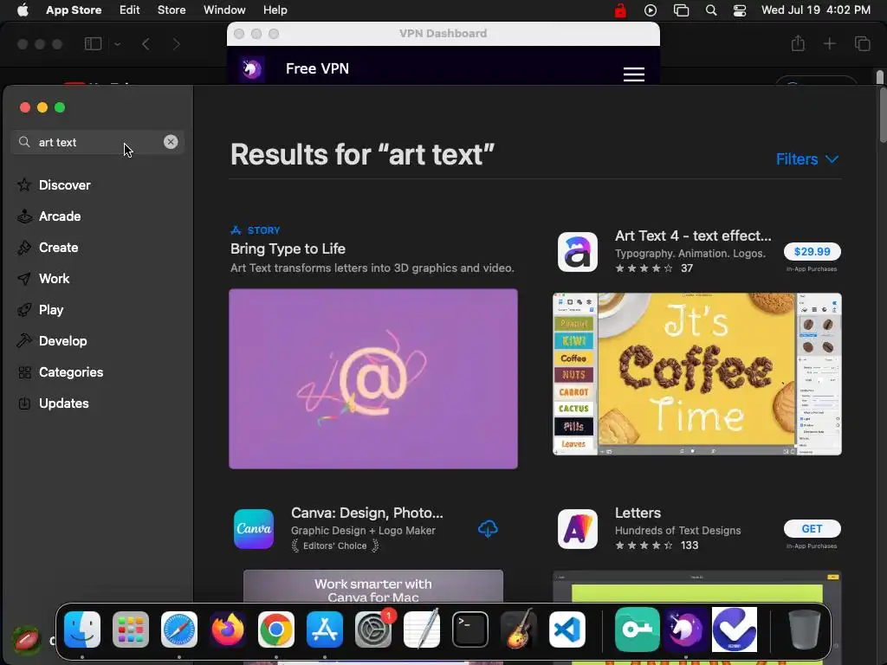Image resolution: width=887 pixels, height=665 pixels.
Task: Open the unicorn Free VPN Dock icon
Action: coord(686,629)
